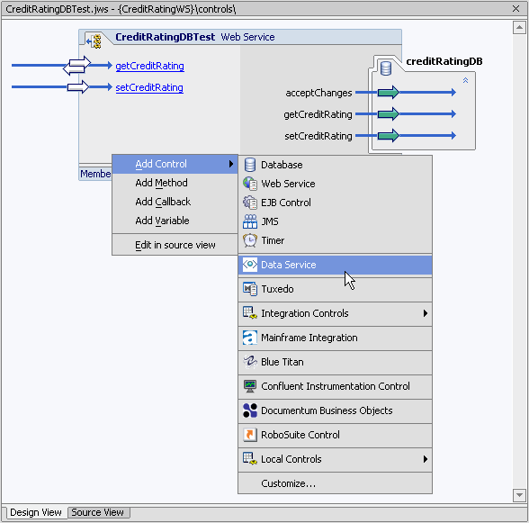Click the green arrow beside control getCreditRating
This screenshot has width=529, height=523.
point(389,114)
